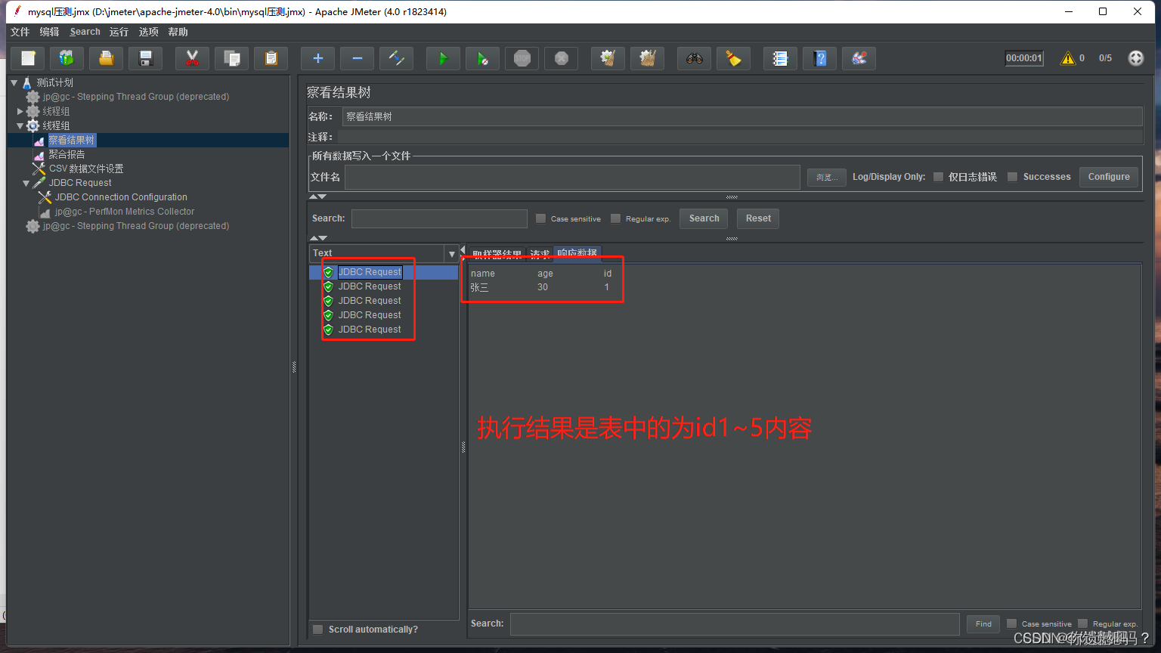Image resolution: width=1161 pixels, height=653 pixels.
Task: Click the Find button
Action: tap(983, 624)
